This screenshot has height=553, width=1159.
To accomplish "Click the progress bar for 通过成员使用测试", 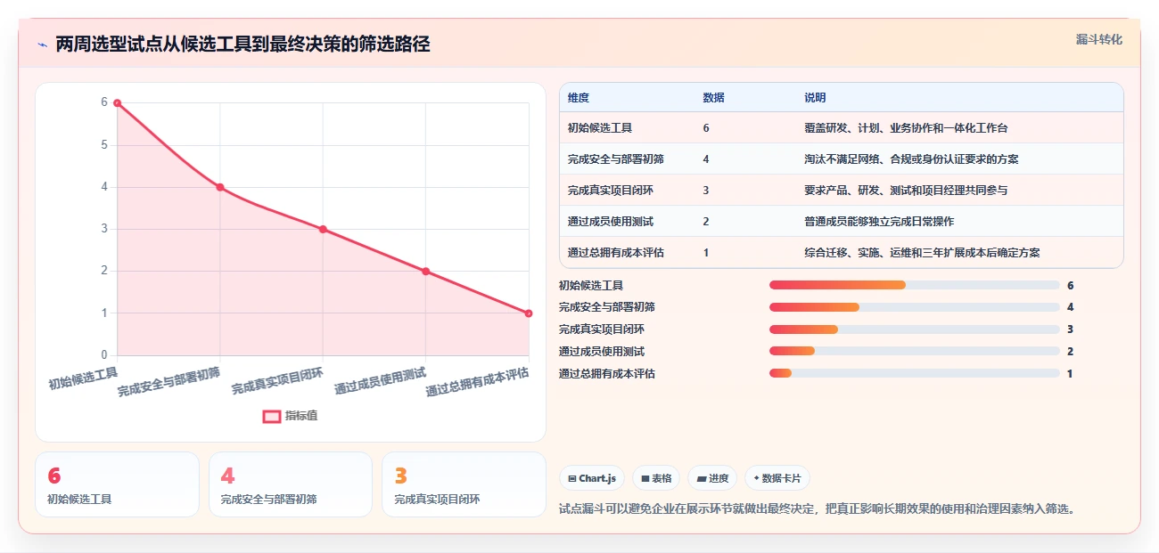I will pyautogui.click(x=915, y=352).
